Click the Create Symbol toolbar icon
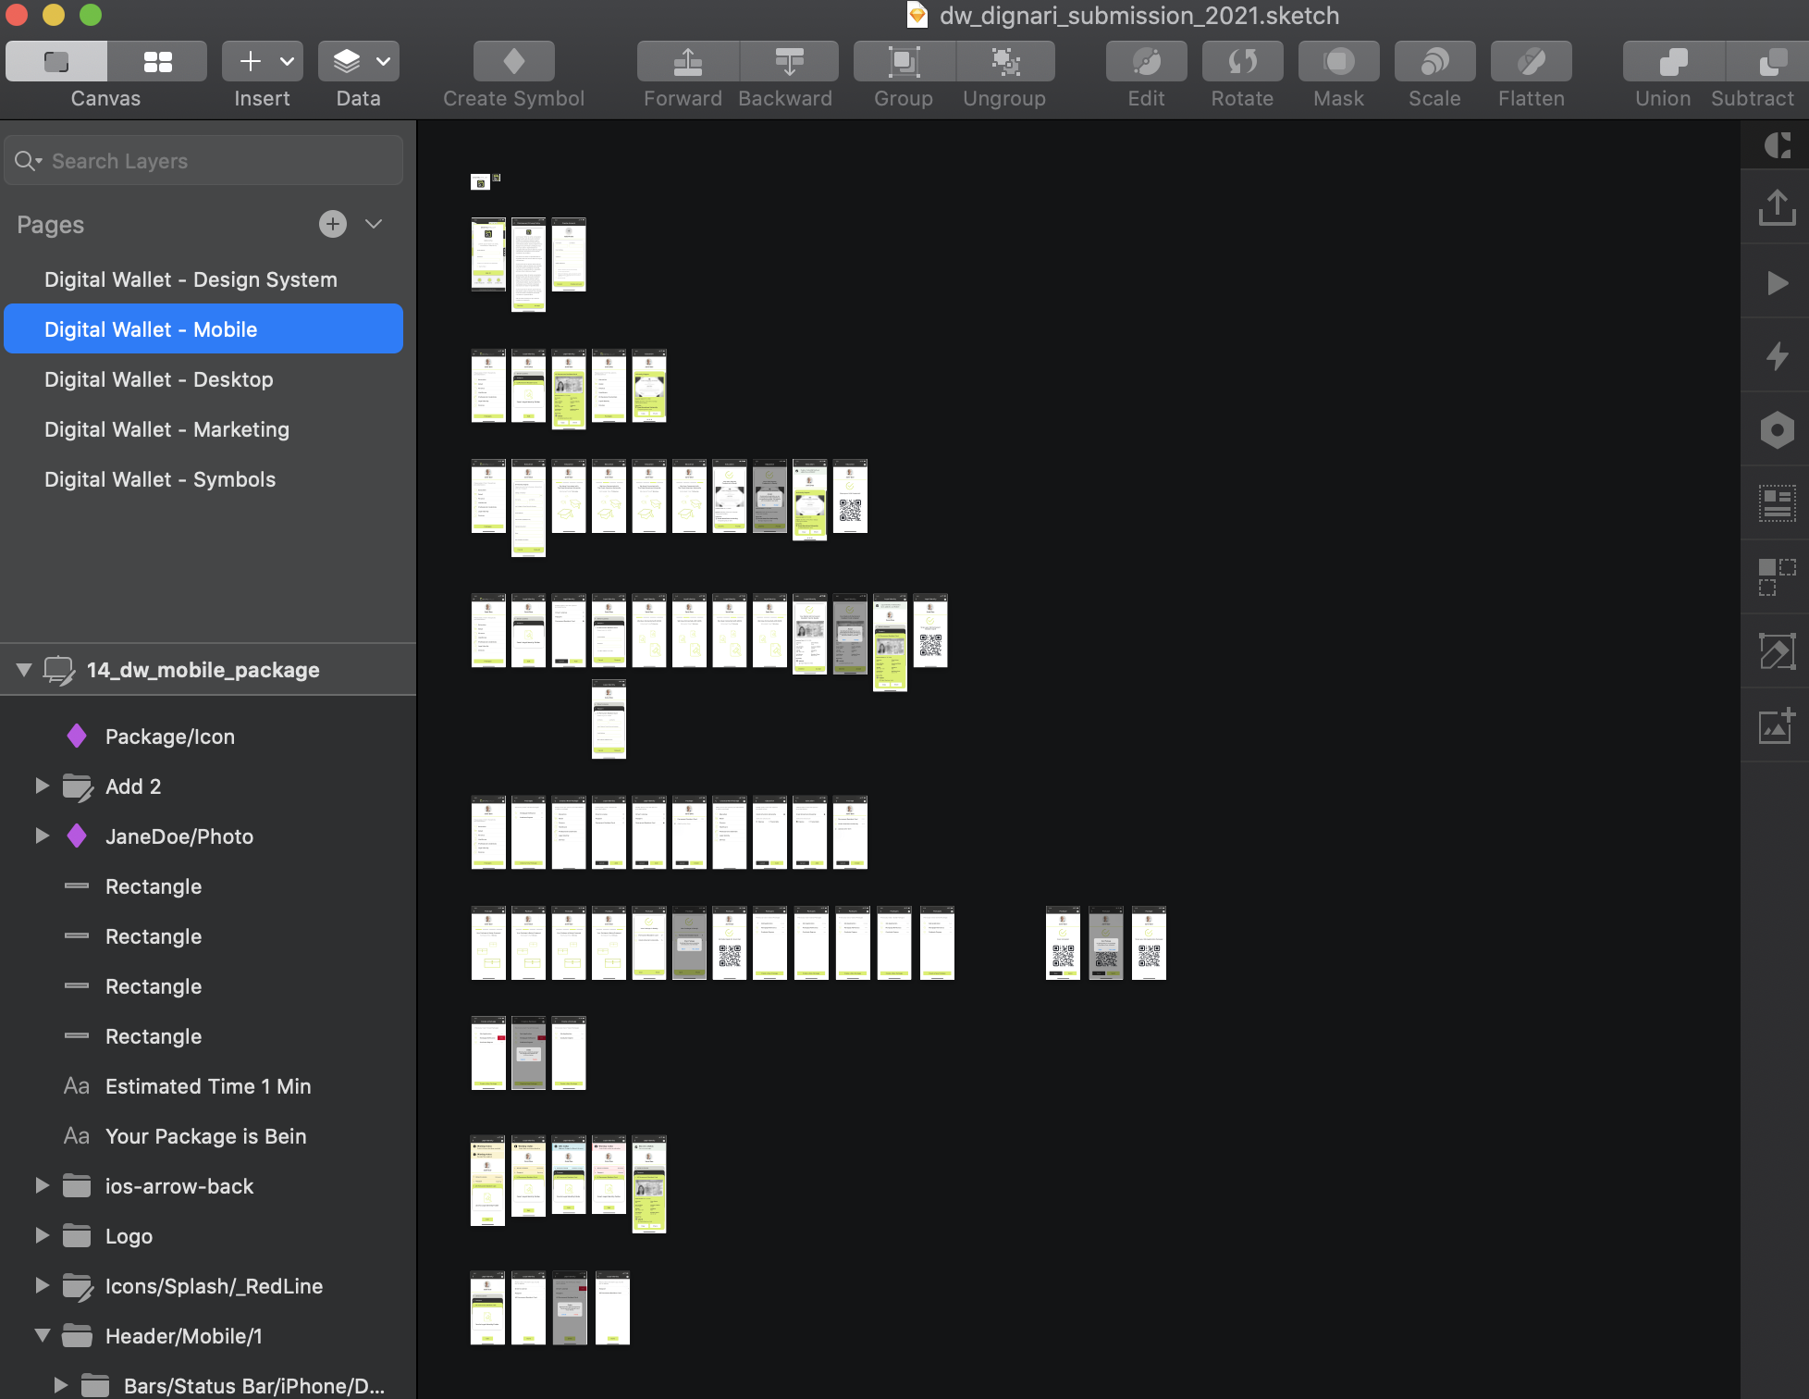1809x1399 pixels. coord(513,61)
